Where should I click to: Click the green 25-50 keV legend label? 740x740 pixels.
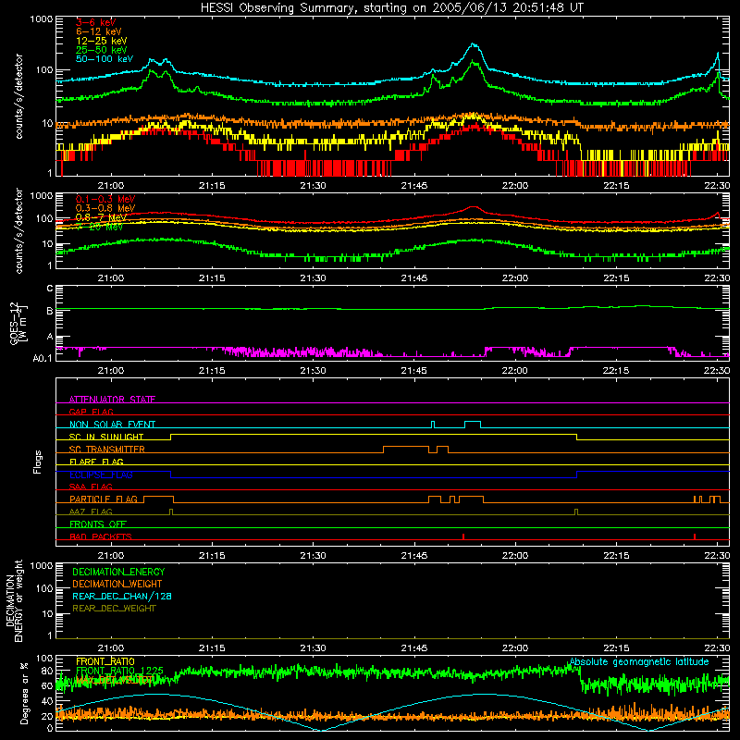point(101,50)
